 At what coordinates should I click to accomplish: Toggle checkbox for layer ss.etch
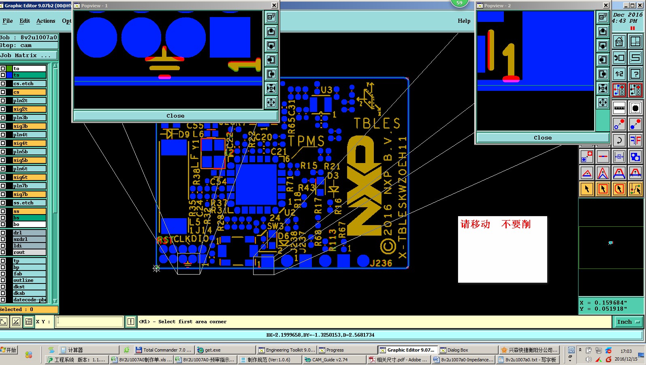(x=3, y=203)
